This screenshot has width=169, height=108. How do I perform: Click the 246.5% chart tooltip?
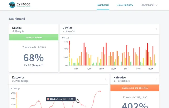click(61, 99)
